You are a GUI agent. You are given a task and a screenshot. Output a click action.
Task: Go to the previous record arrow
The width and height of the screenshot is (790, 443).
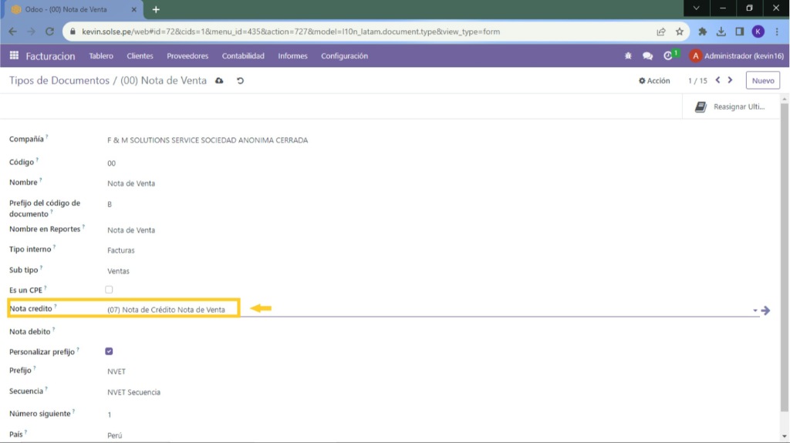(x=717, y=80)
